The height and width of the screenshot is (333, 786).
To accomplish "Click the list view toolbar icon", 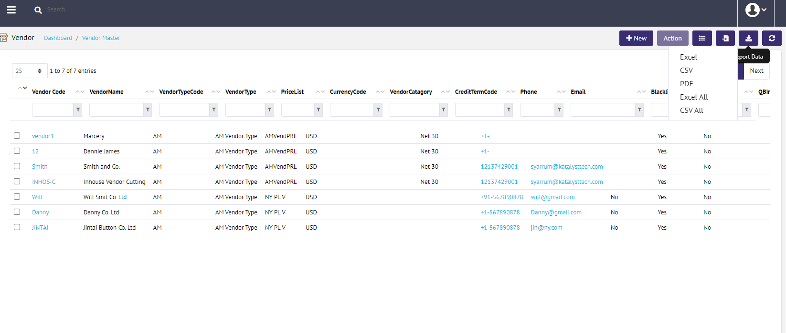I will (x=702, y=38).
